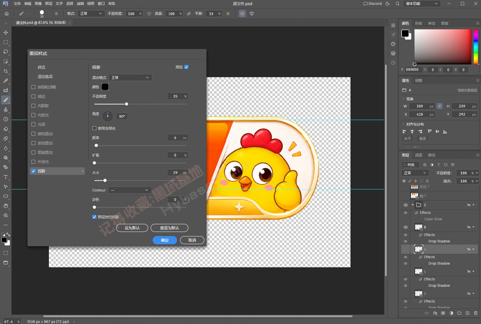Create new layer with plus icon
The height and width of the screenshot is (324, 481).
(467, 313)
